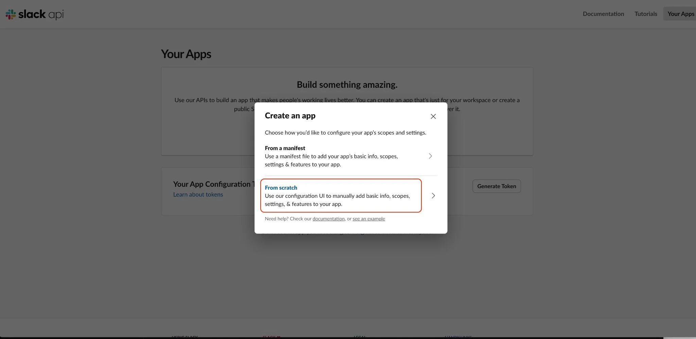The width and height of the screenshot is (696, 339).
Task: Go to the Tutorials nav item
Action: coord(646,14)
